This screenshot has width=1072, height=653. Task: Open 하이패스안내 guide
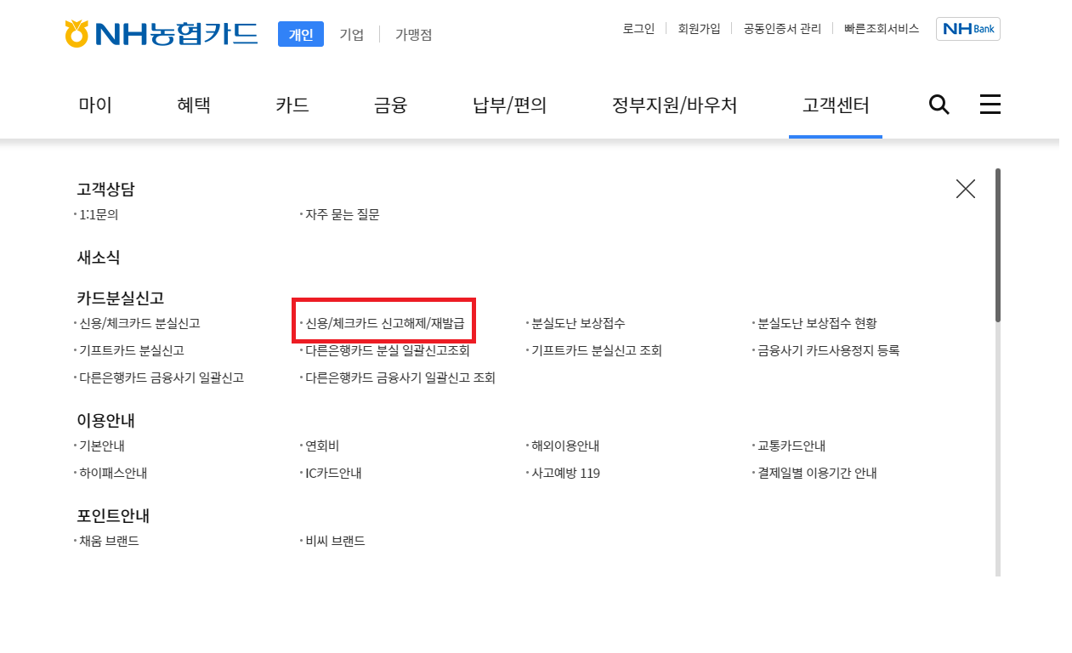click(112, 473)
